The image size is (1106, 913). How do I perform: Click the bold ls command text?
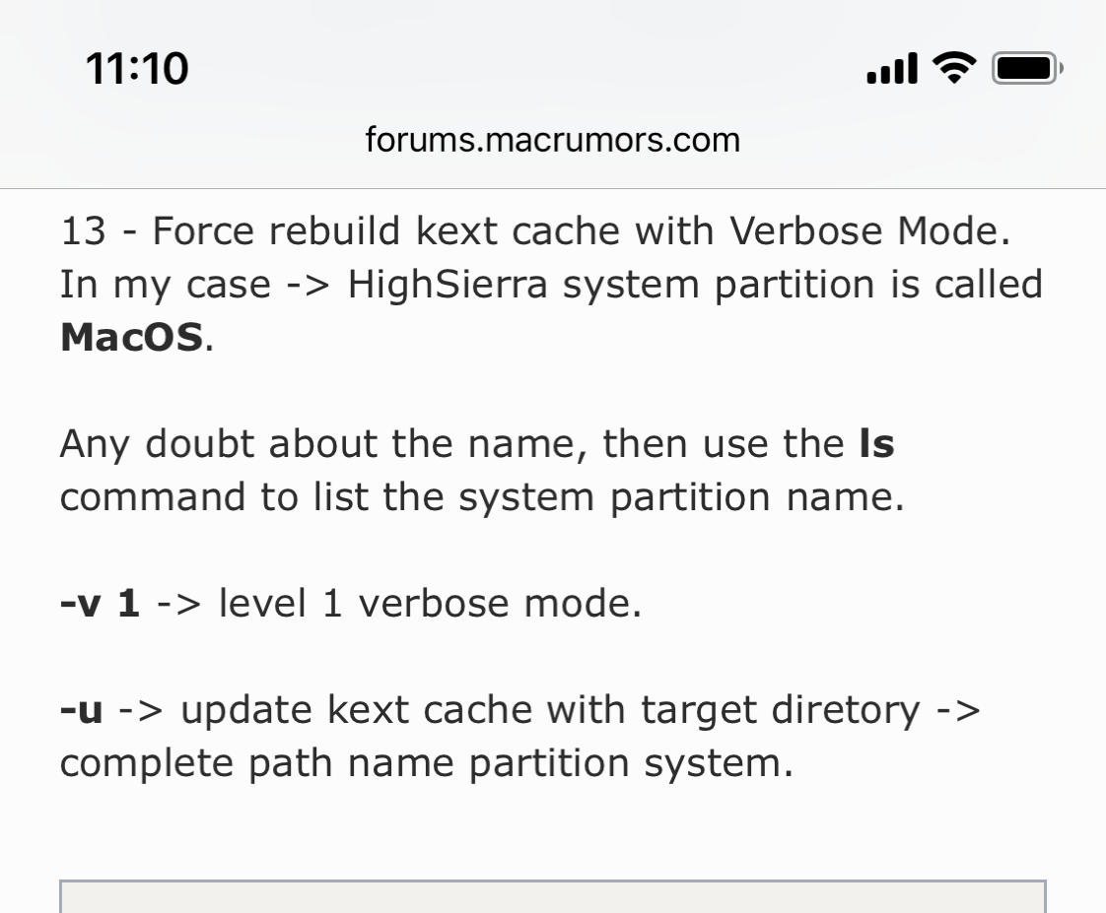coord(876,444)
